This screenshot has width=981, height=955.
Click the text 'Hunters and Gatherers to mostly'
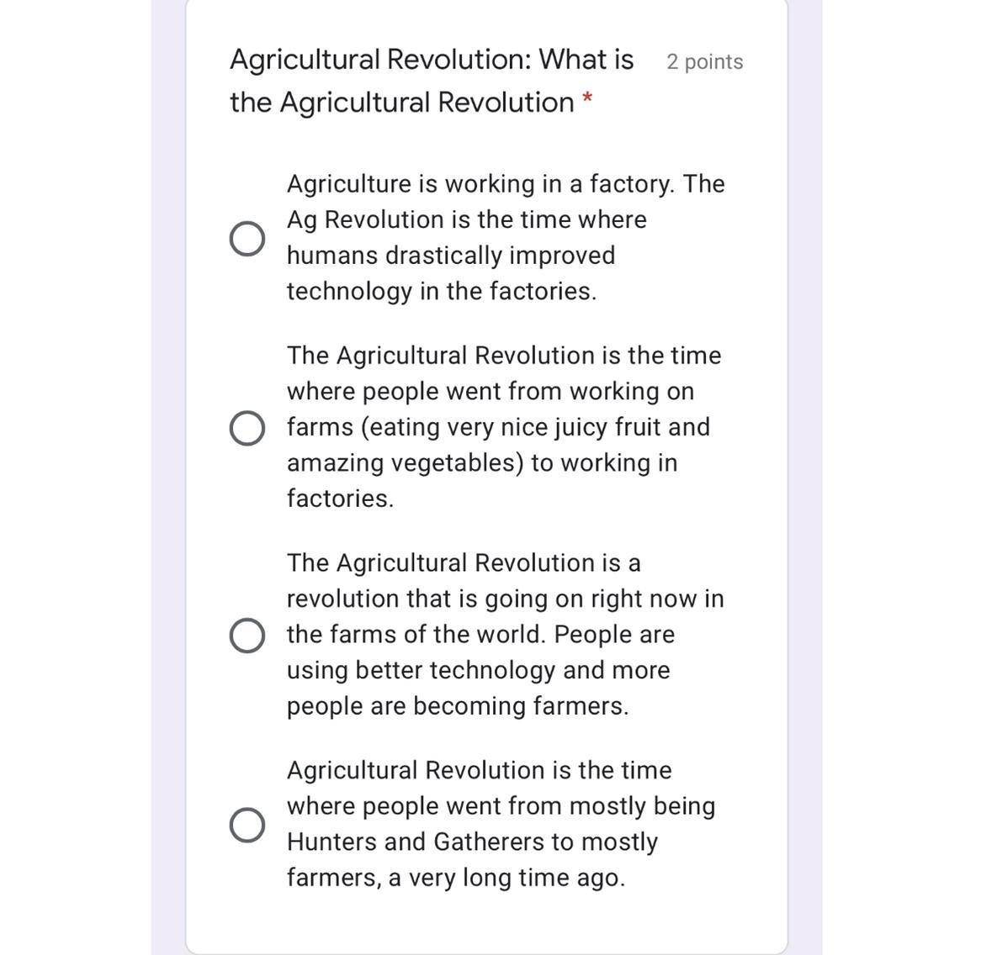472,842
